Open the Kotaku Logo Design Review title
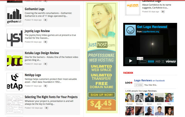 (42, 53)
